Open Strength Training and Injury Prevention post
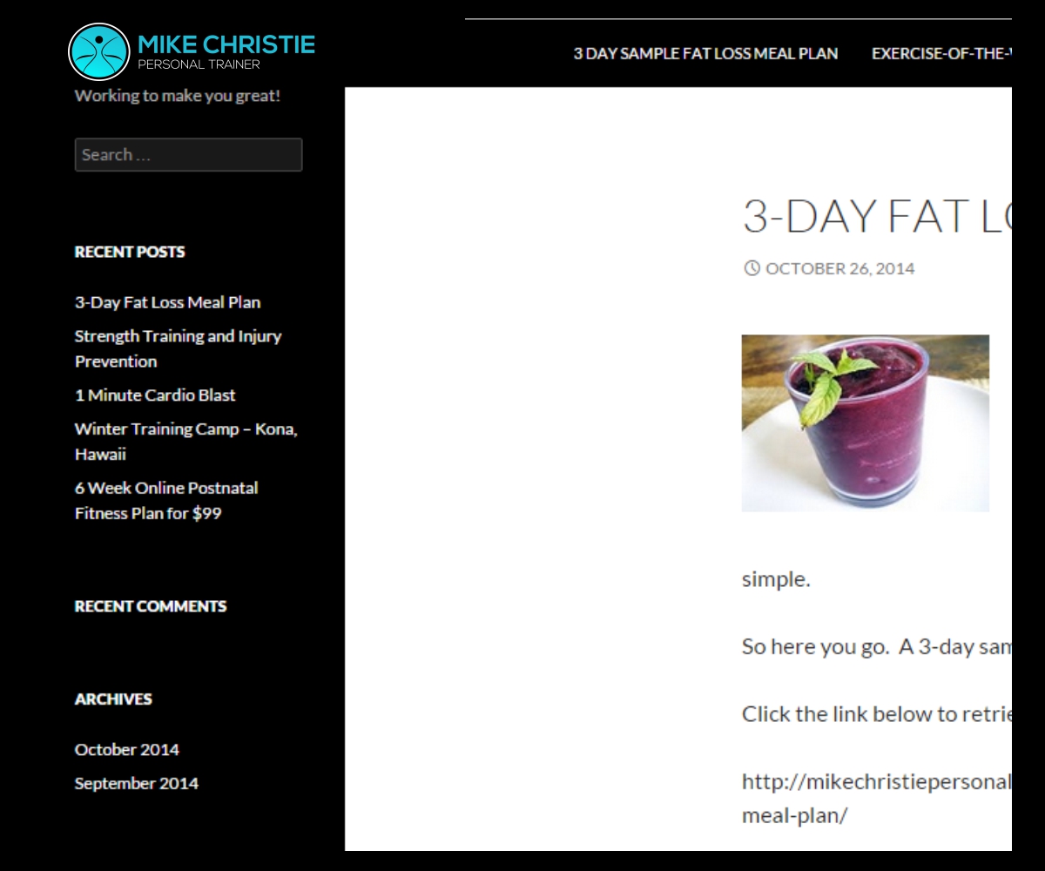The height and width of the screenshot is (871, 1045). pyautogui.click(x=179, y=348)
